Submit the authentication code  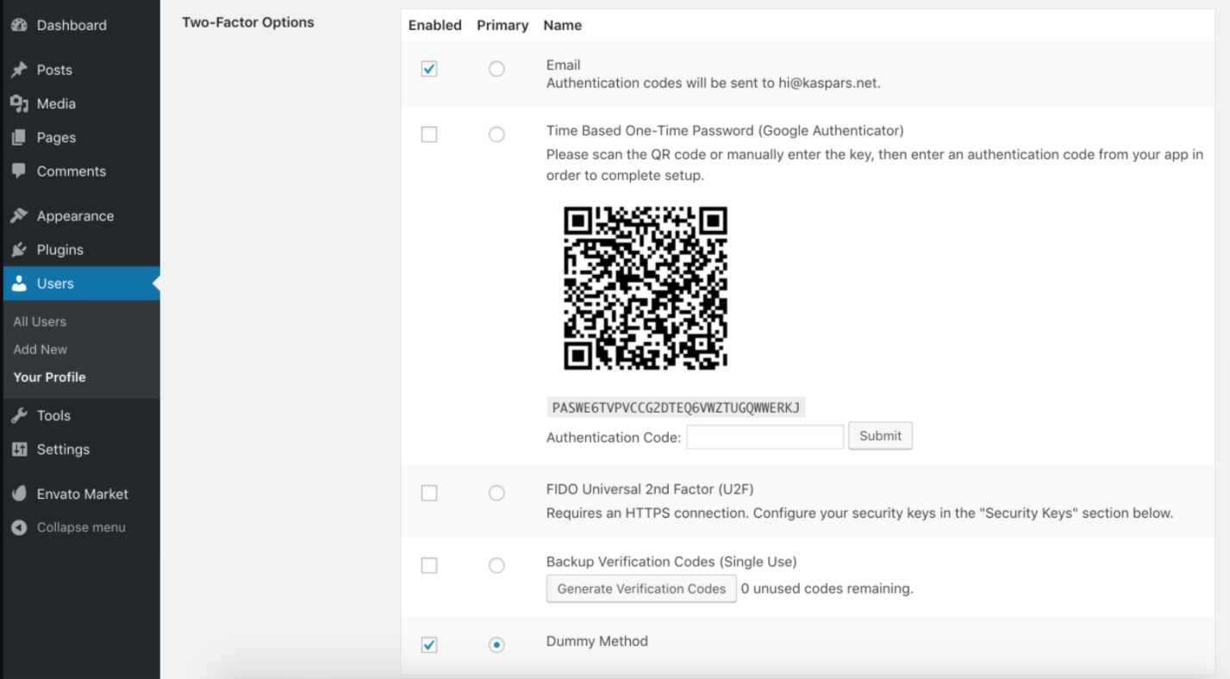pos(880,436)
